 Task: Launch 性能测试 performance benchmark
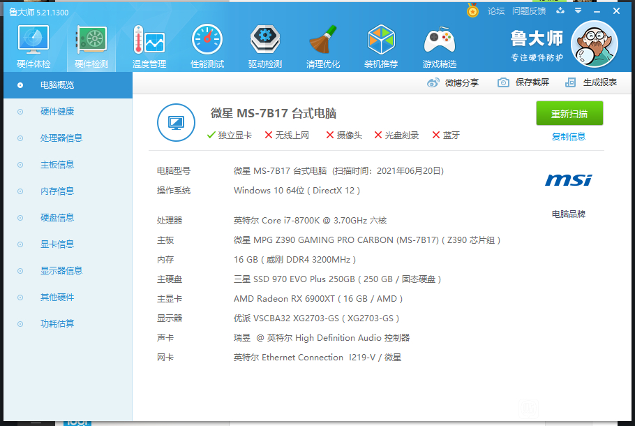(x=207, y=47)
